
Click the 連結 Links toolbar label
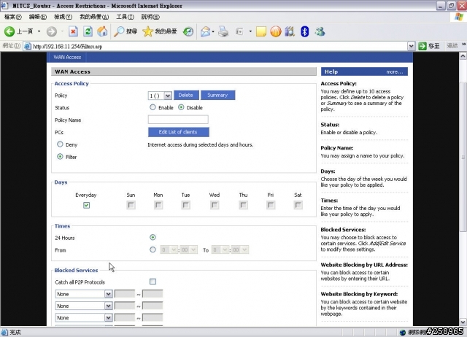tap(452, 45)
